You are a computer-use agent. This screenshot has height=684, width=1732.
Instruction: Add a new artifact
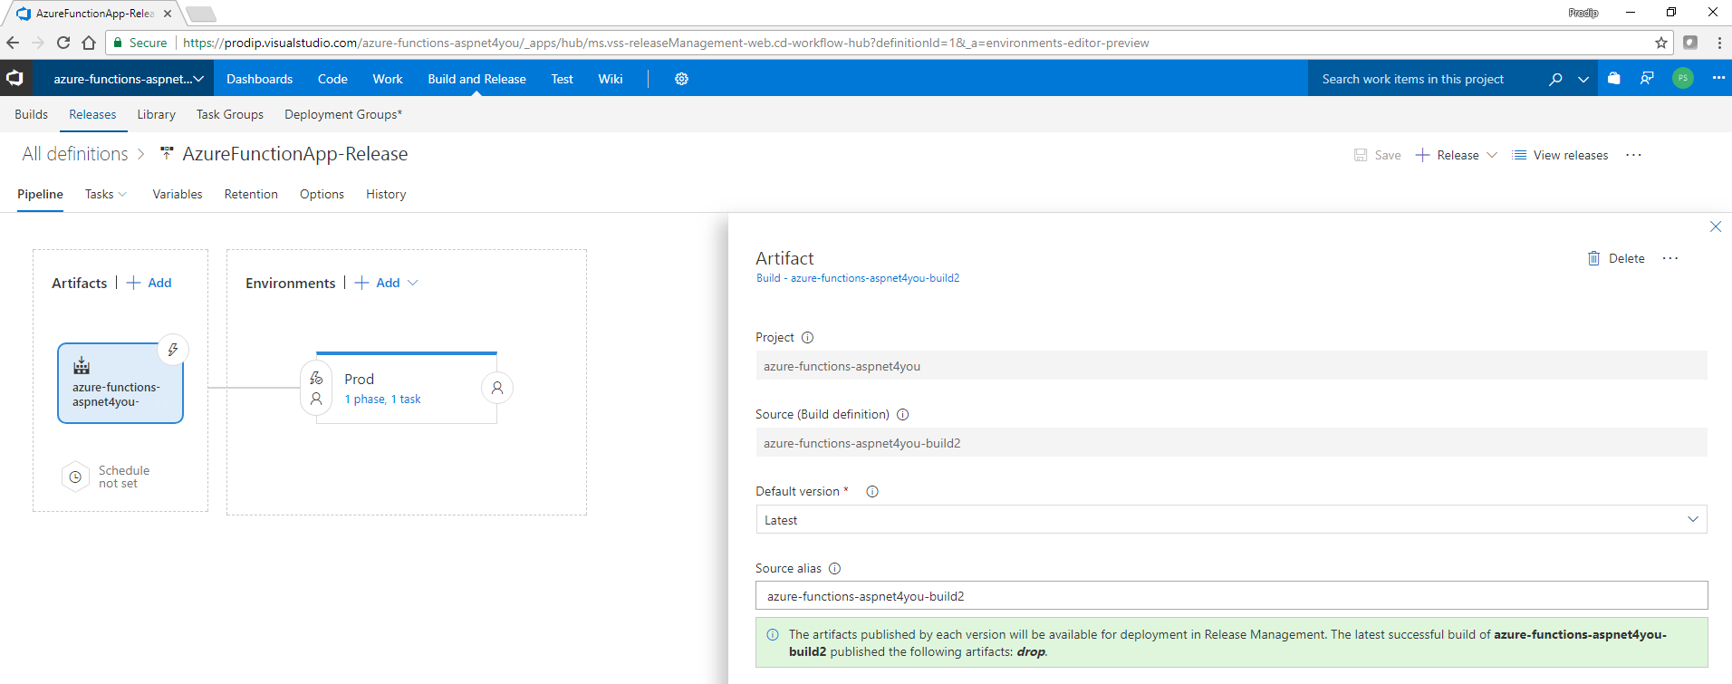(x=149, y=283)
